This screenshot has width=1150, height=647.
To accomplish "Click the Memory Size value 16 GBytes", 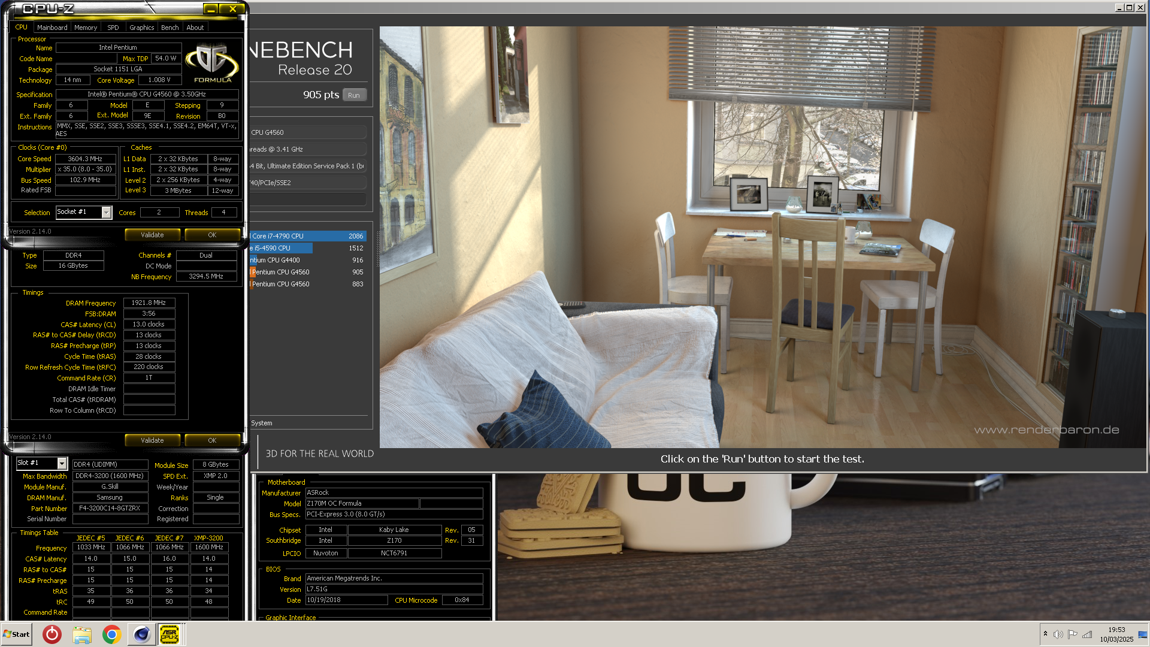I will coord(73,266).
